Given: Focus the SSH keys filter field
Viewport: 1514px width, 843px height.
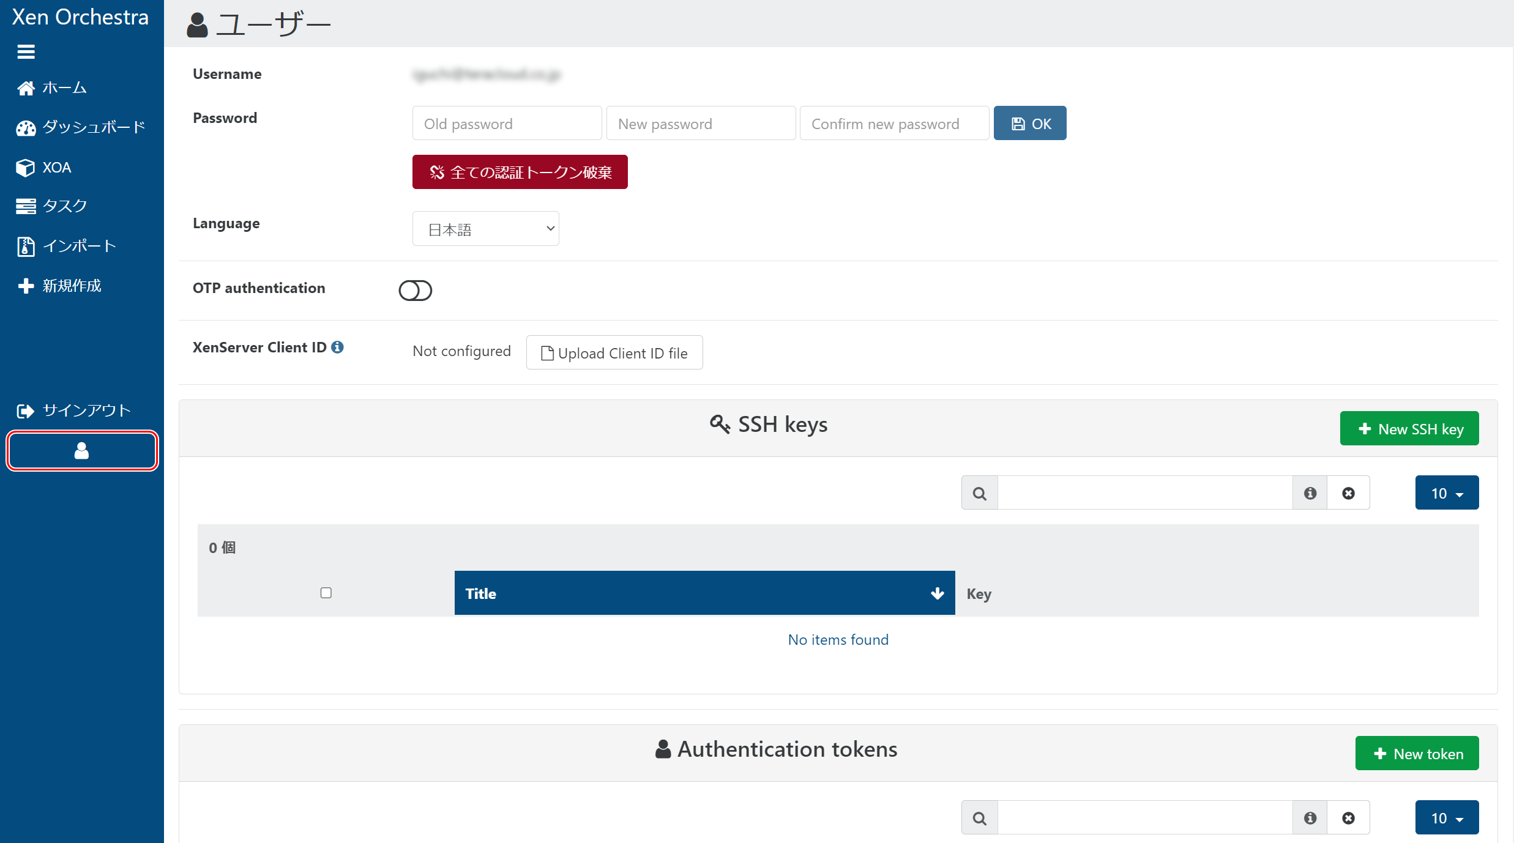Looking at the screenshot, I should click(1145, 493).
